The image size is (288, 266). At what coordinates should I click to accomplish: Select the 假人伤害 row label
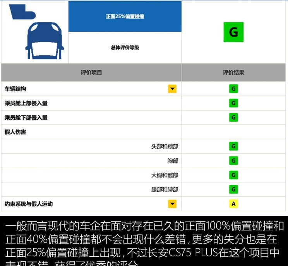point(15,132)
